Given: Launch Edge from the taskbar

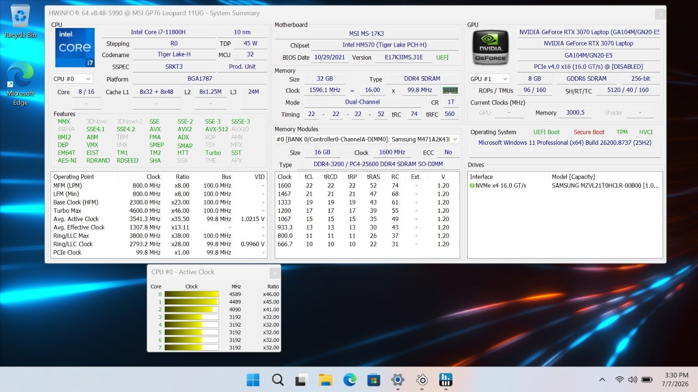Looking at the screenshot, I should [349, 380].
